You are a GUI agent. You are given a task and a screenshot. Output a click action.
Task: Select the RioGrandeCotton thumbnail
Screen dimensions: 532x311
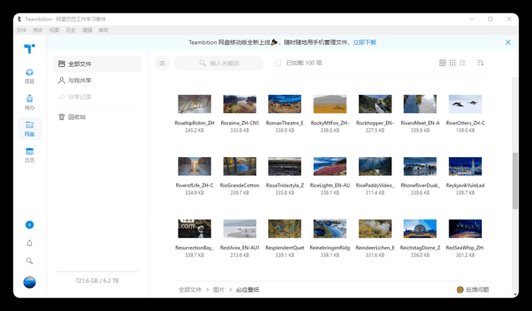pos(239,166)
